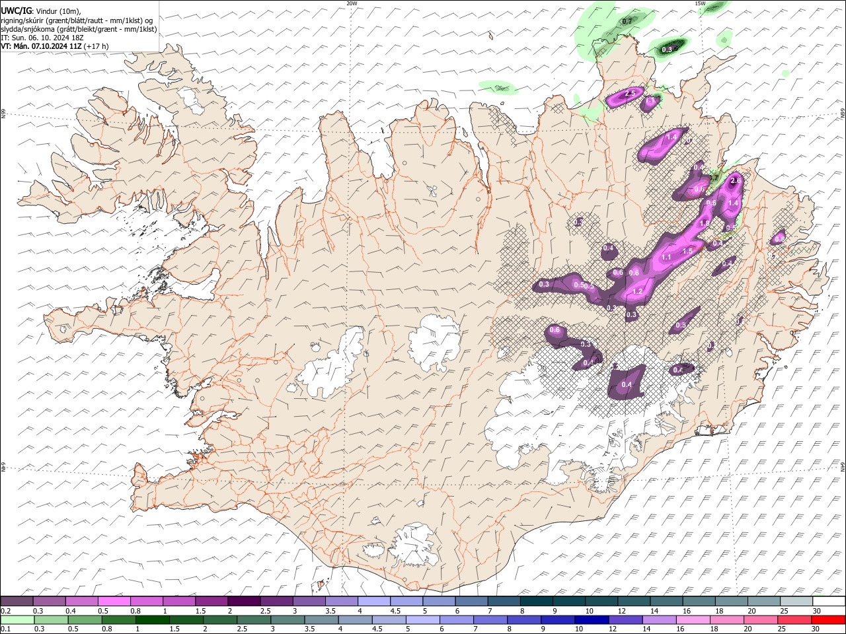Select the dark purple 0.2 swatch in the upper legend row
Screen dimensions: 846x634
[17, 602]
